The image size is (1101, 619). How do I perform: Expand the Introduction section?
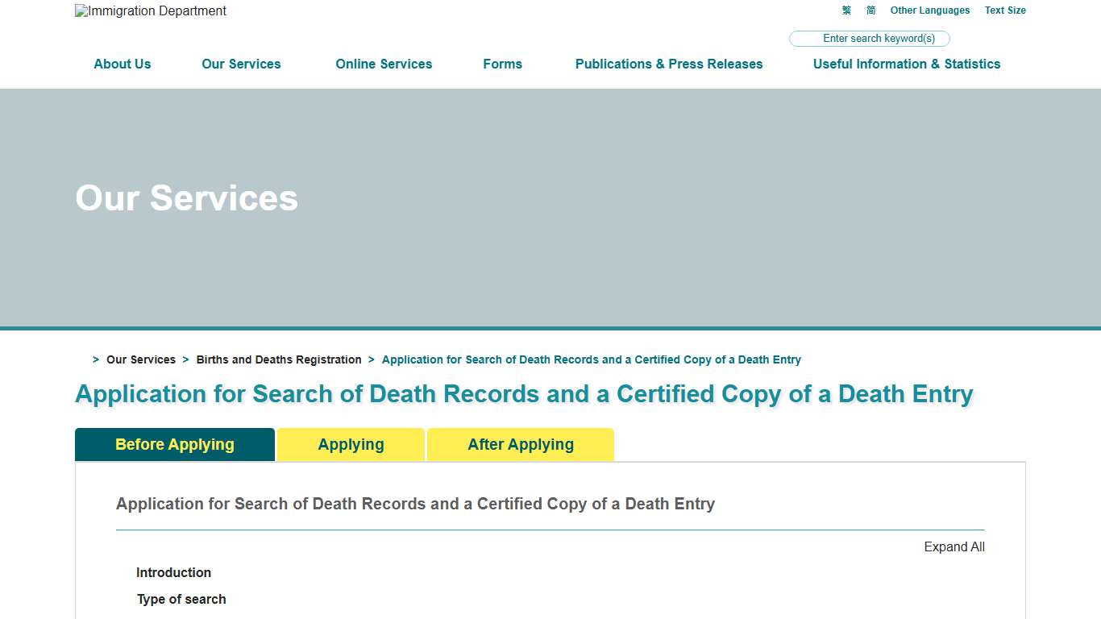click(x=173, y=572)
